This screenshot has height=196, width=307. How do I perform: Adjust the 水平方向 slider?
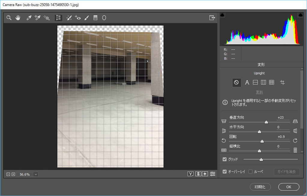tap(259, 132)
